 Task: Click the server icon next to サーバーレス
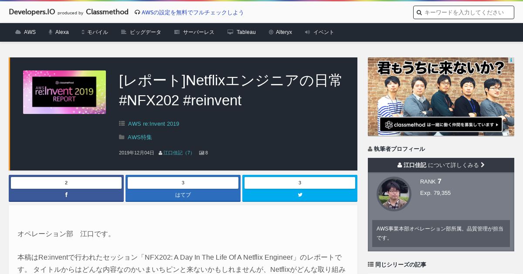[x=177, y=32]
